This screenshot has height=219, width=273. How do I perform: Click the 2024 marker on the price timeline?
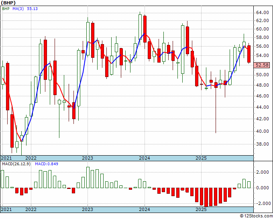pyautogui.click(x=145, y=158)
